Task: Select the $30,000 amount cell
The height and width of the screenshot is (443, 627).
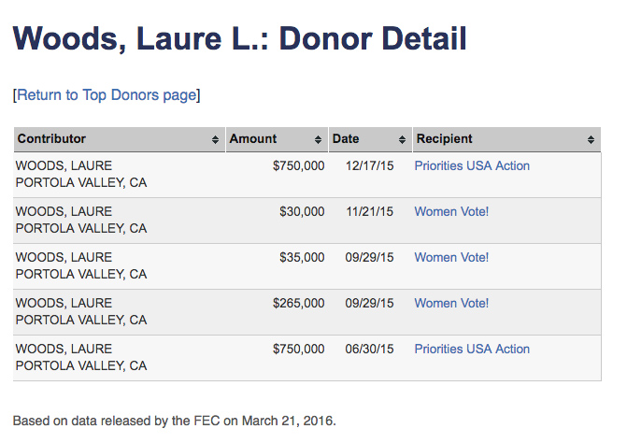Action: coord(302,211)
